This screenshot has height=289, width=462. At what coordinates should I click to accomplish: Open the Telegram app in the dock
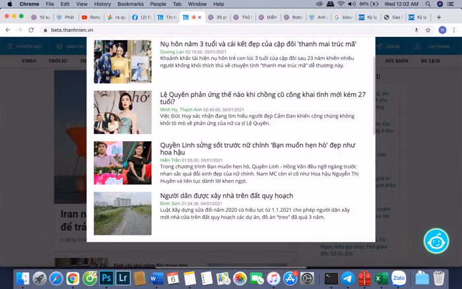tap(348, 278)
